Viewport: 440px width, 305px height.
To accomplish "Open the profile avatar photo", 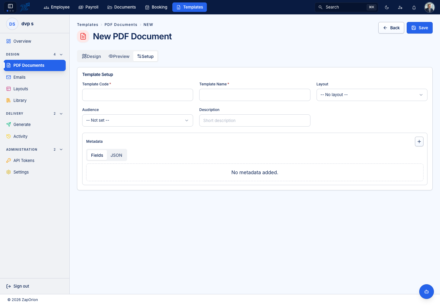I will coord(430,7).
